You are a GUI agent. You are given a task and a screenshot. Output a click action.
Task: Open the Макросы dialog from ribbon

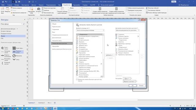[x=7, y=10]
